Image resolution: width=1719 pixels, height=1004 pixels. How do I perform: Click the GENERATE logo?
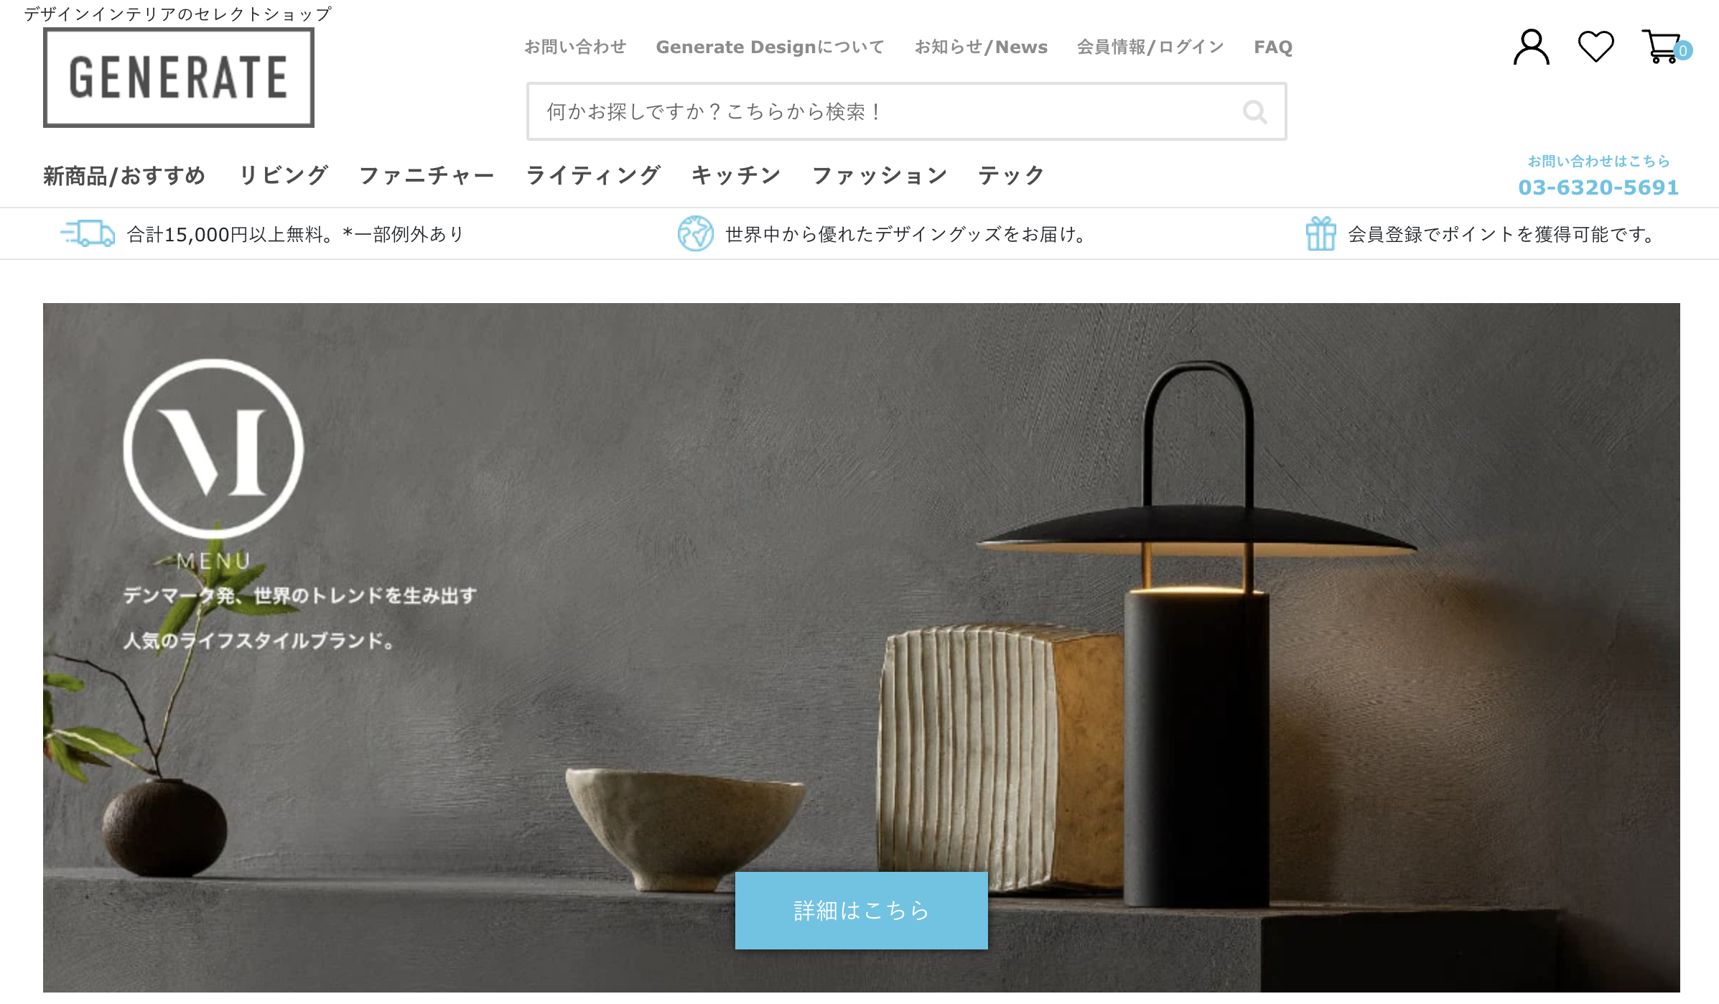(179, 78)
